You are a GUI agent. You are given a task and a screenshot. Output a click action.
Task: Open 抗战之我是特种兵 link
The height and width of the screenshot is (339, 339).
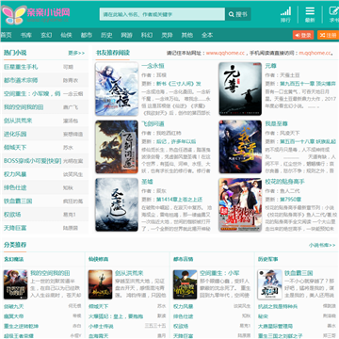(x=278, y=306)
